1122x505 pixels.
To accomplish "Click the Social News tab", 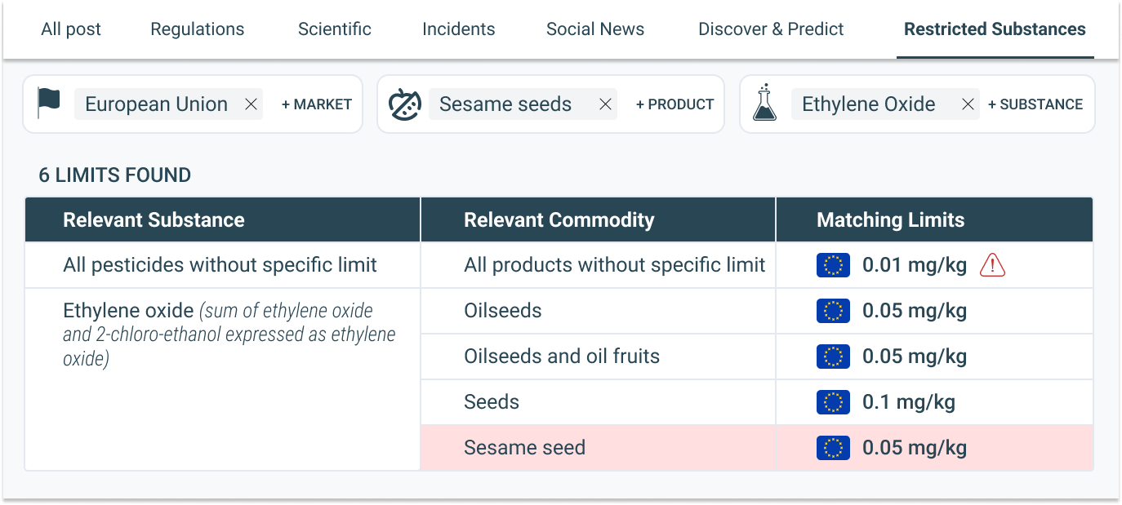I will coord(595,29).
